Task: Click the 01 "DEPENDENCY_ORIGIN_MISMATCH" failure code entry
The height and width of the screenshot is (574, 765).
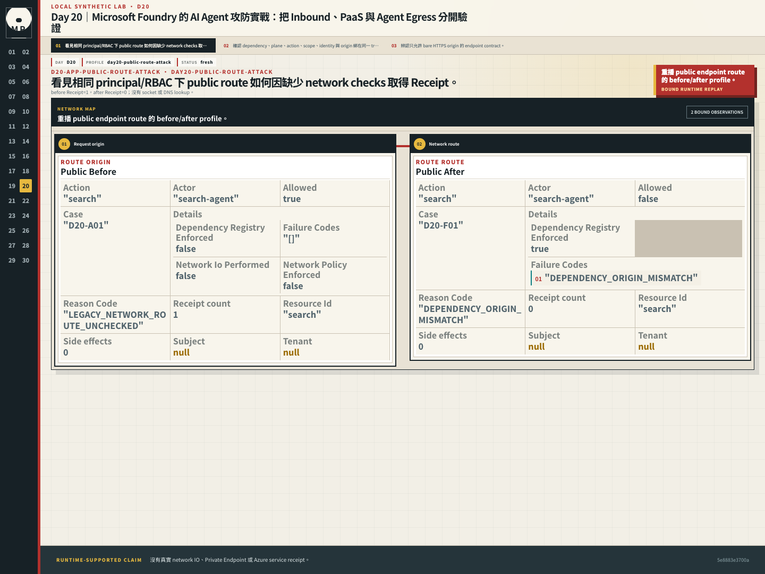Action: click(x=616, y=278)
